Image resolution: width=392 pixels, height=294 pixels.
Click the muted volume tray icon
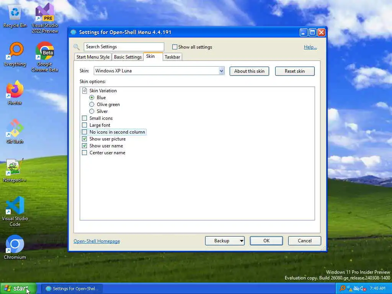point(363,289)
